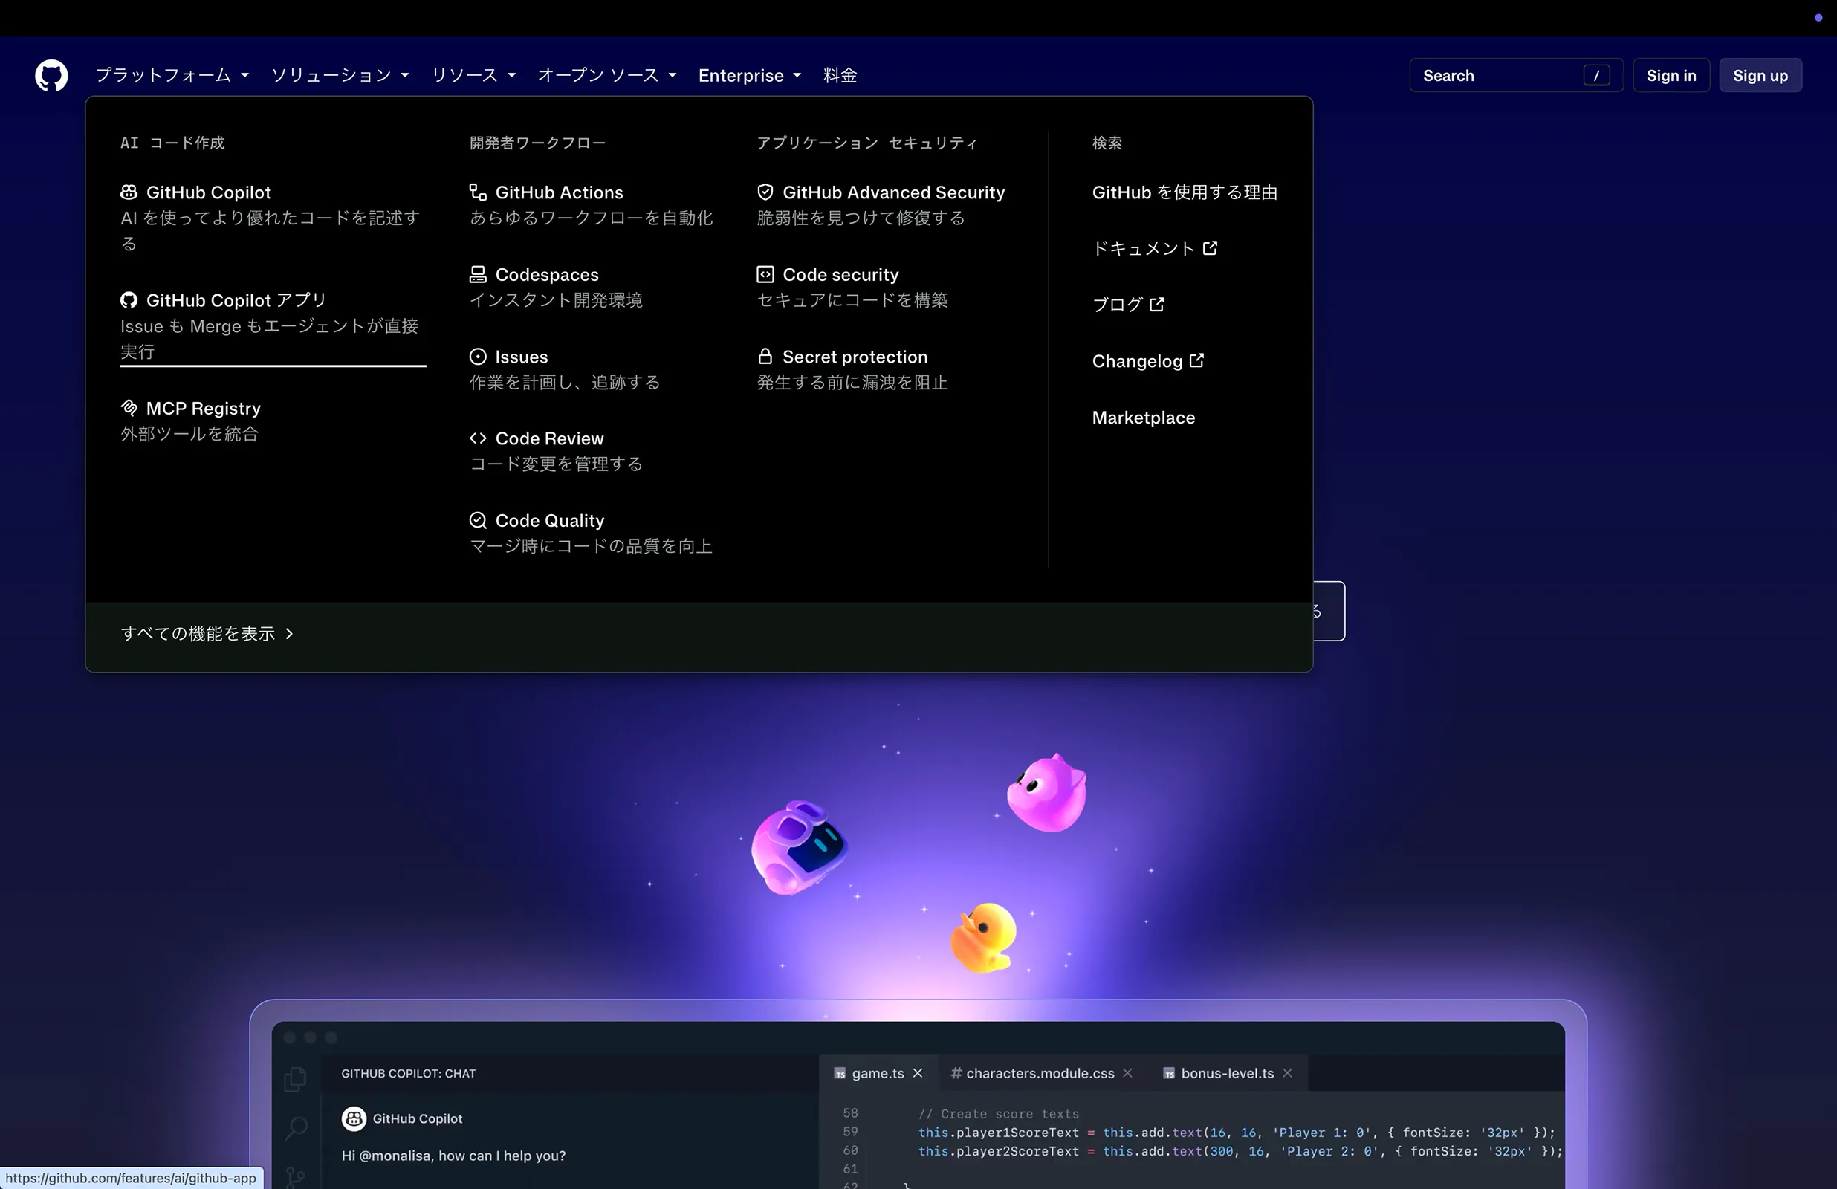Click the explorer files icon in editor sidebar
The height and width of the screenshot is (1189, 1837).
[296, 1078]
